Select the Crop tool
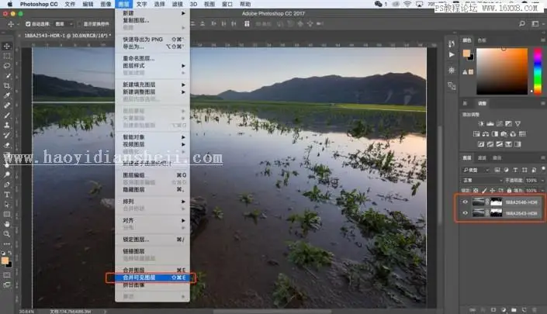547x314 pixels. click(7, 85)
